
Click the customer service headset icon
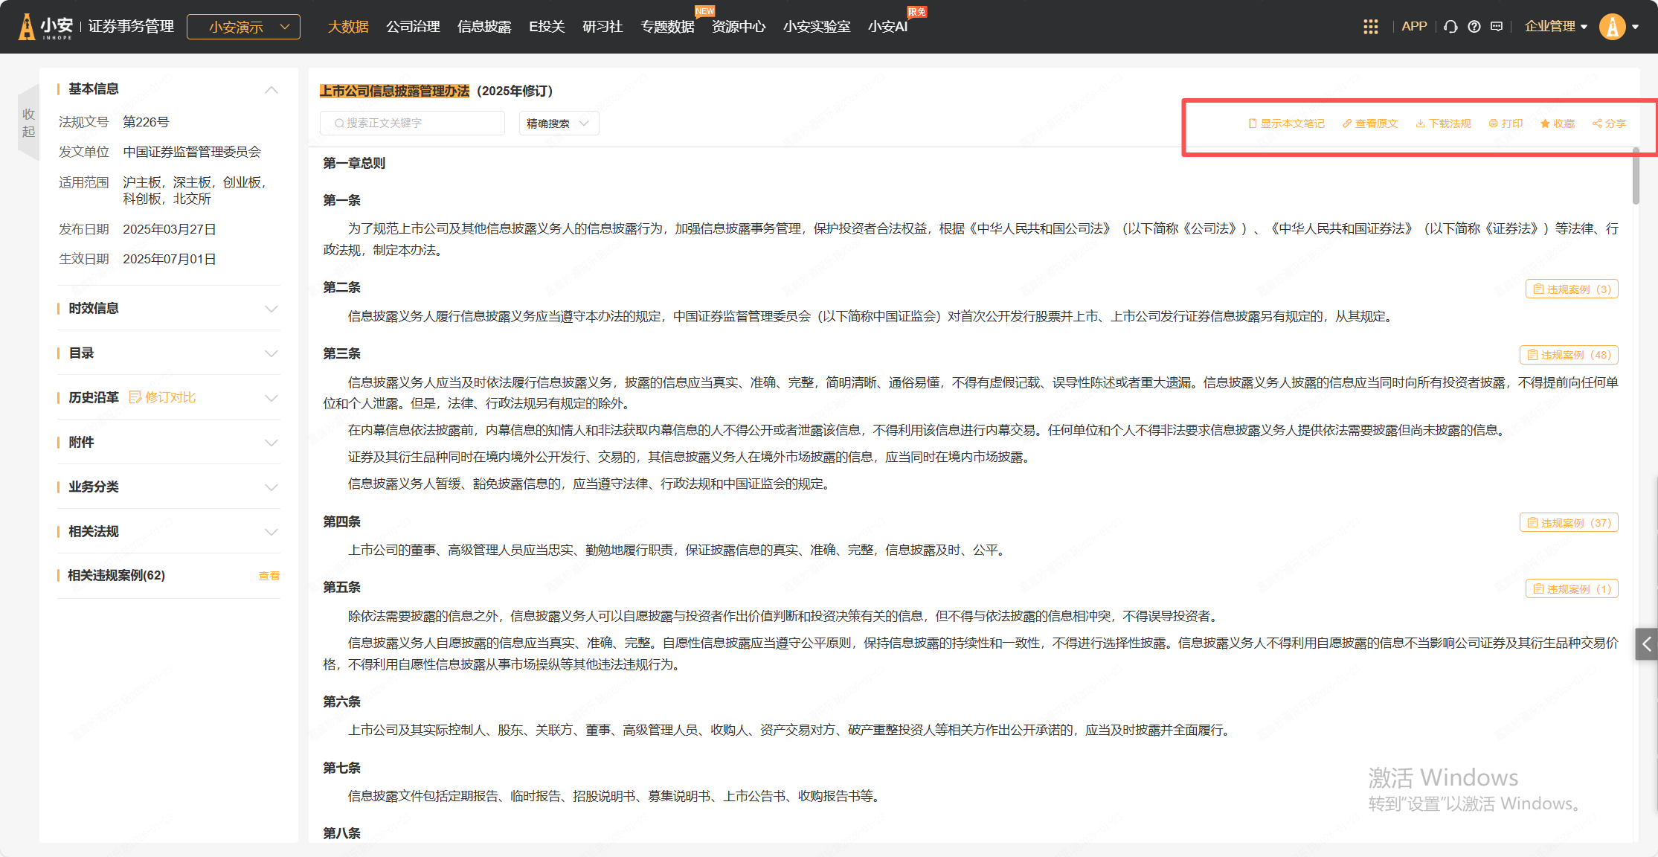tap(1450, 27)
